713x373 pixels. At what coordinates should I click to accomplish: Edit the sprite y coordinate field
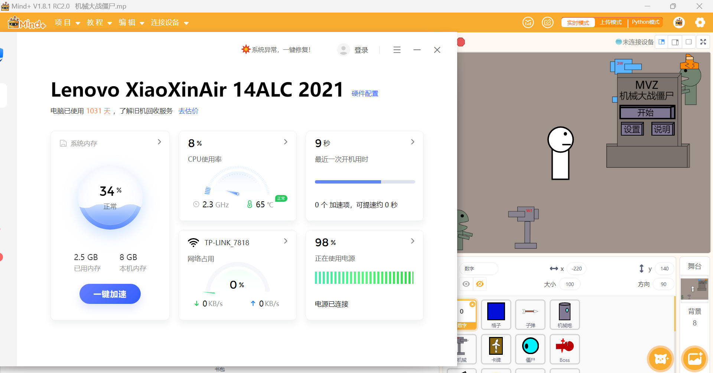(x=664, y=269)
